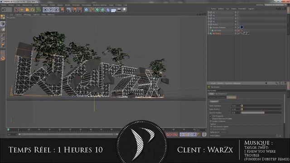Click the red record keyframe button

coord(168,134)
